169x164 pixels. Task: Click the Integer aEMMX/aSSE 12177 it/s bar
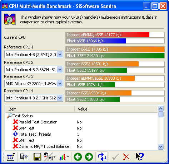pyautogui.click(x=115, y=35)
